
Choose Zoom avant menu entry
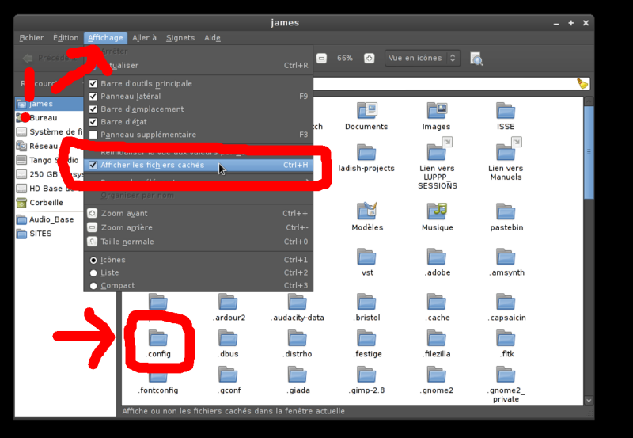coord(199,213)
